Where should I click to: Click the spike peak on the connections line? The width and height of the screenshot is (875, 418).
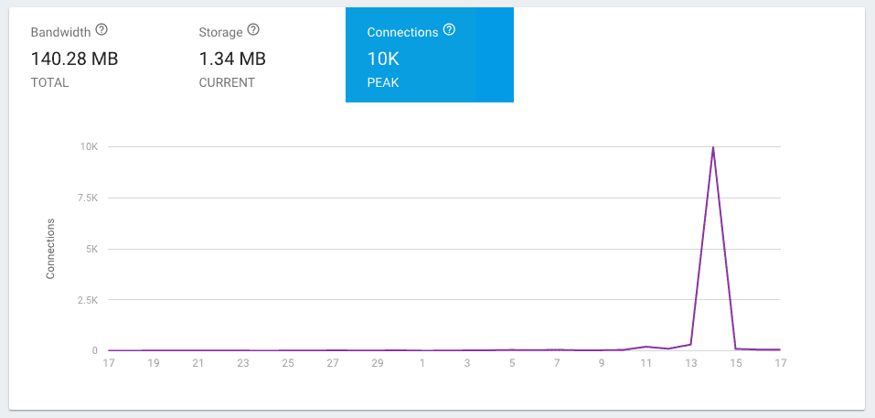(713, 147)
